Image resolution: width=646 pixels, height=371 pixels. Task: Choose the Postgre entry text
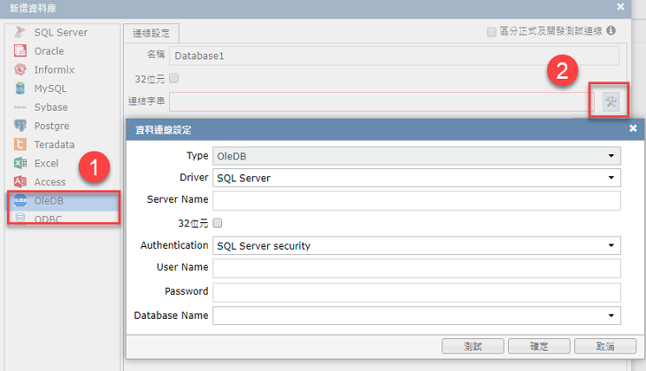tap(51, 126)
